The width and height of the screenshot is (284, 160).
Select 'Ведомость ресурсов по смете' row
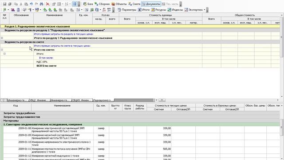pos(140,42)
